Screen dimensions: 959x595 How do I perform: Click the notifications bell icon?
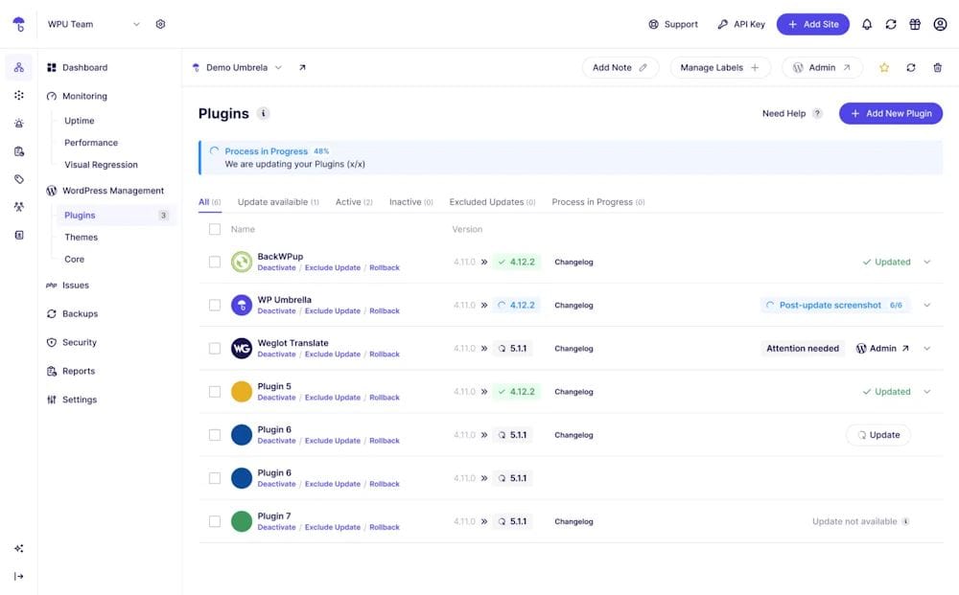pyautogui.click(x=867, y=25)
